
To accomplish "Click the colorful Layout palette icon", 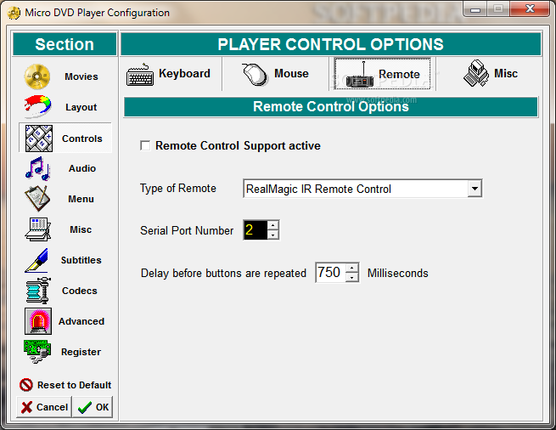I will coord(37,106).
